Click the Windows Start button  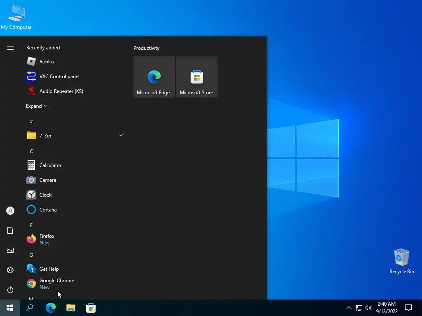tap(10, 308)
